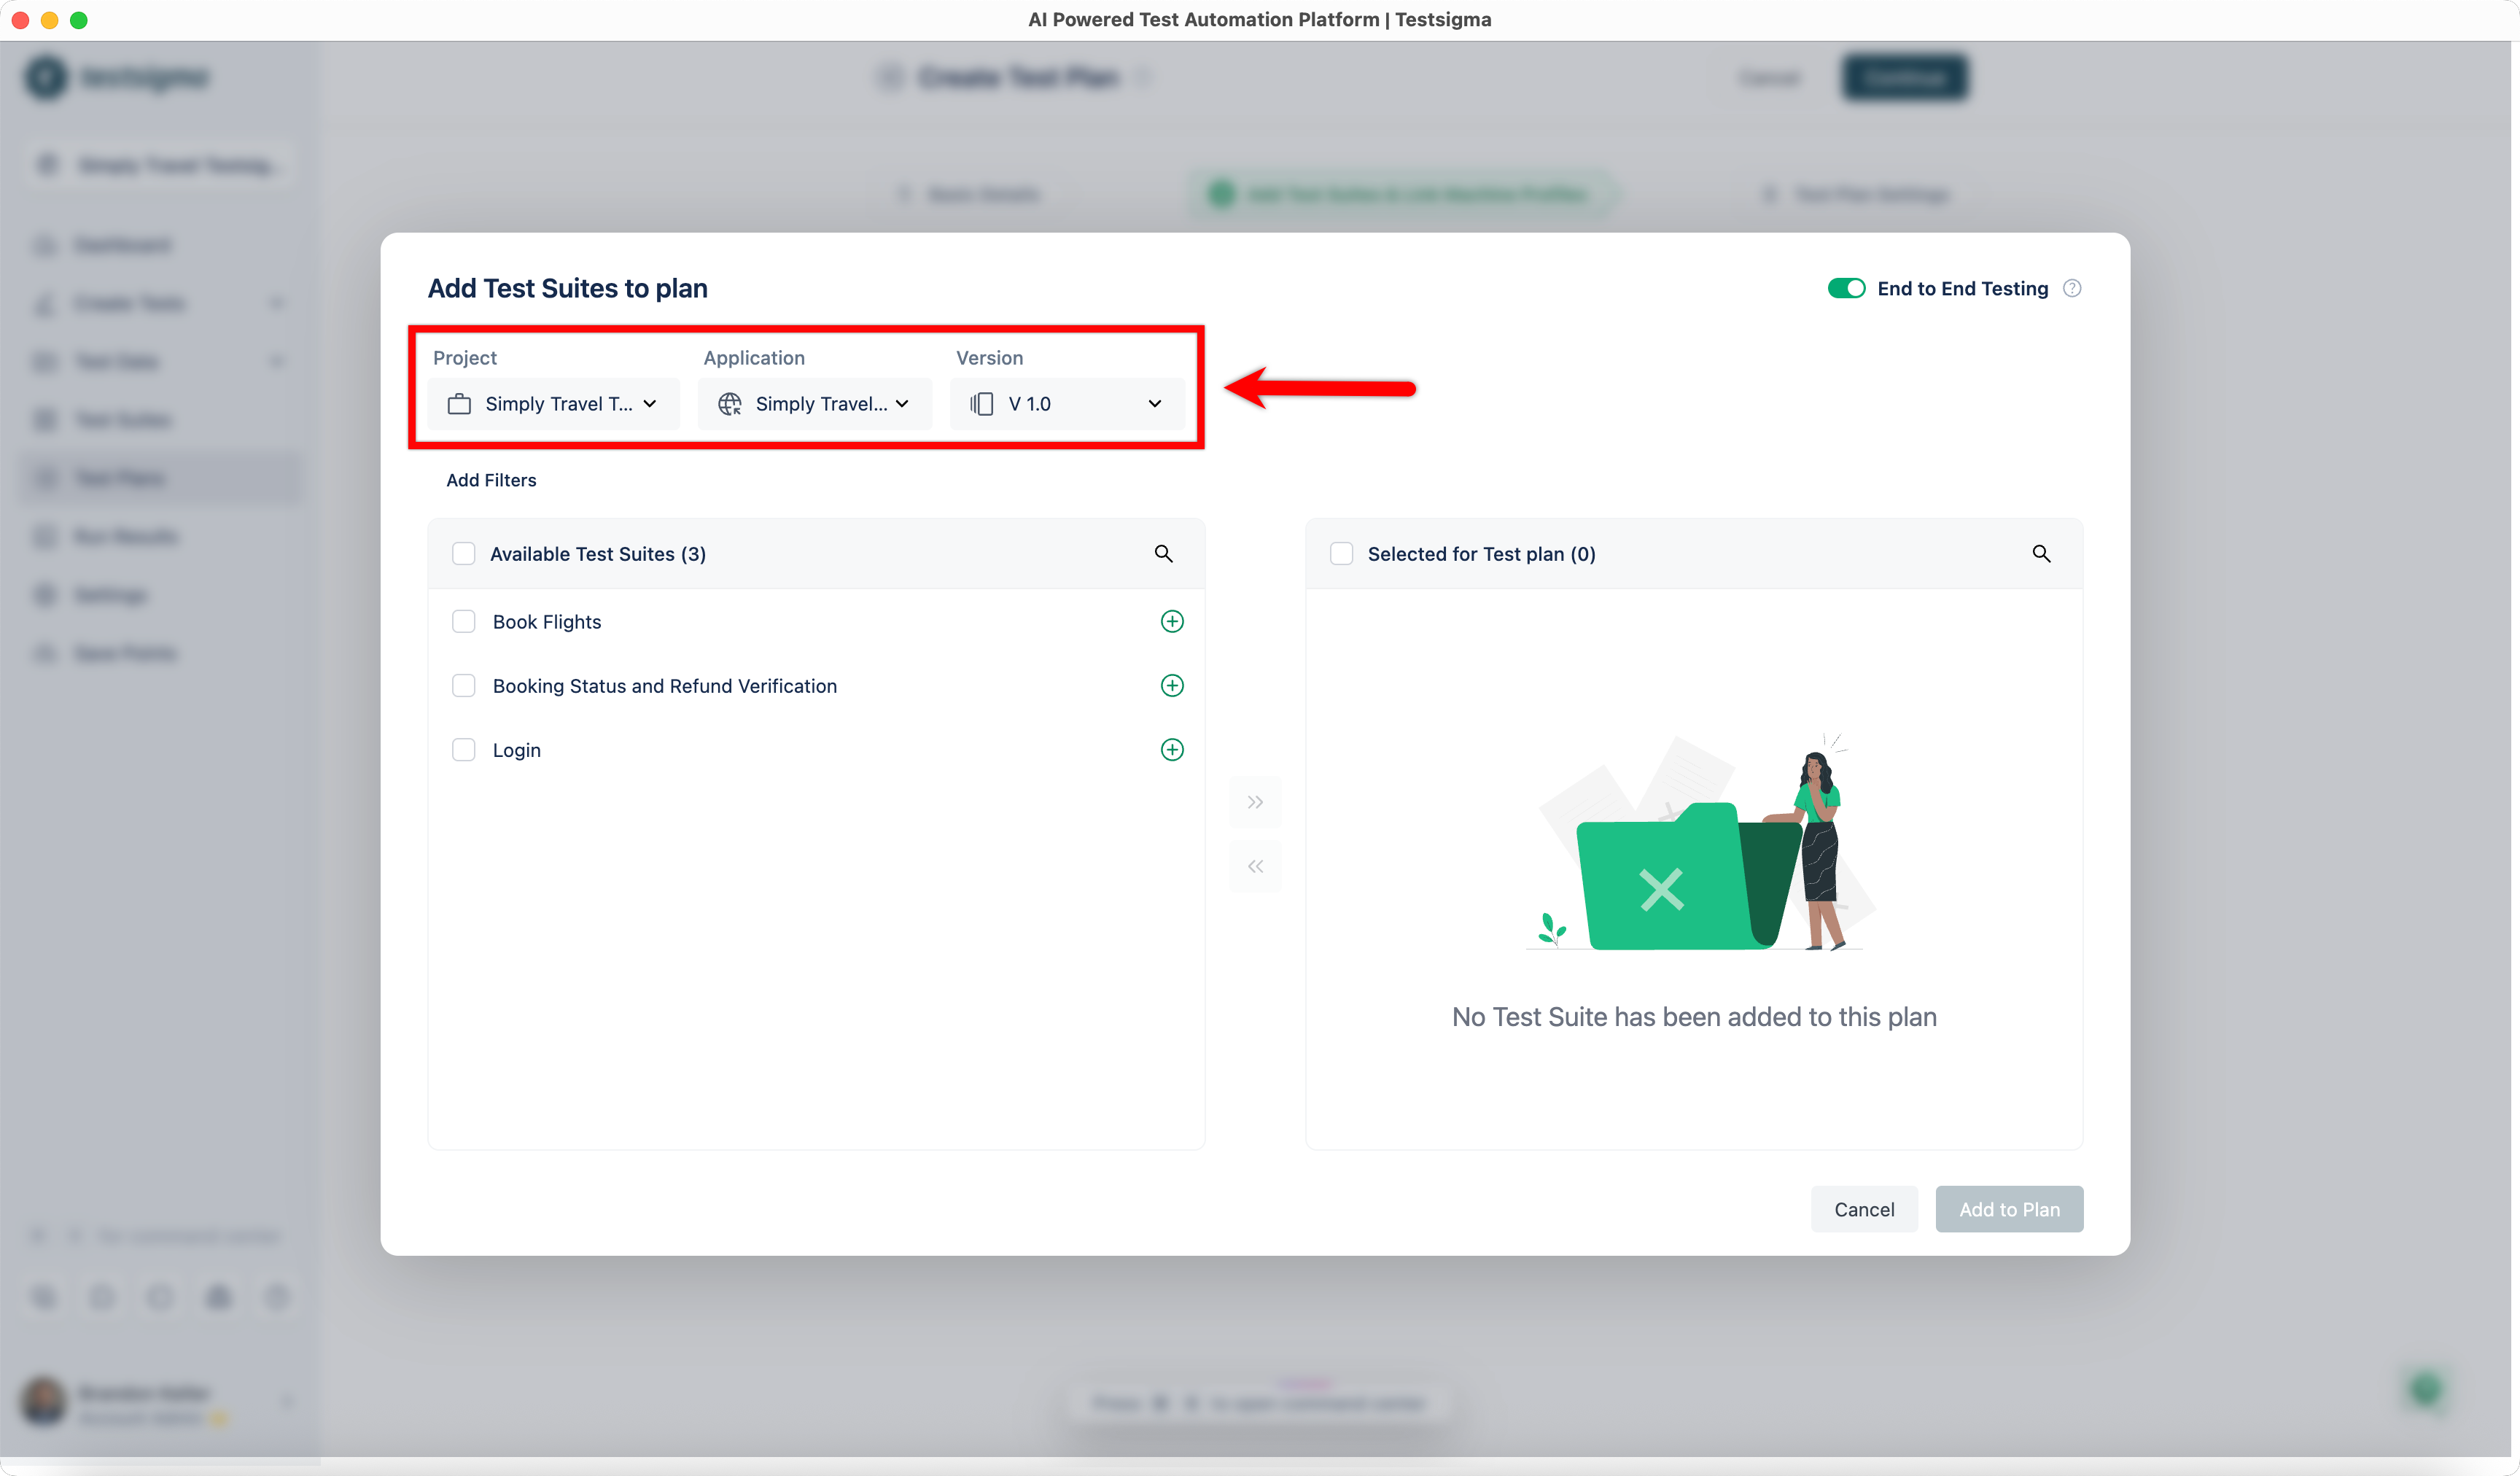The image size is (2520, 1476).
Task: Click the plus icon next to Book Flights
Action: pos(1172,620)
